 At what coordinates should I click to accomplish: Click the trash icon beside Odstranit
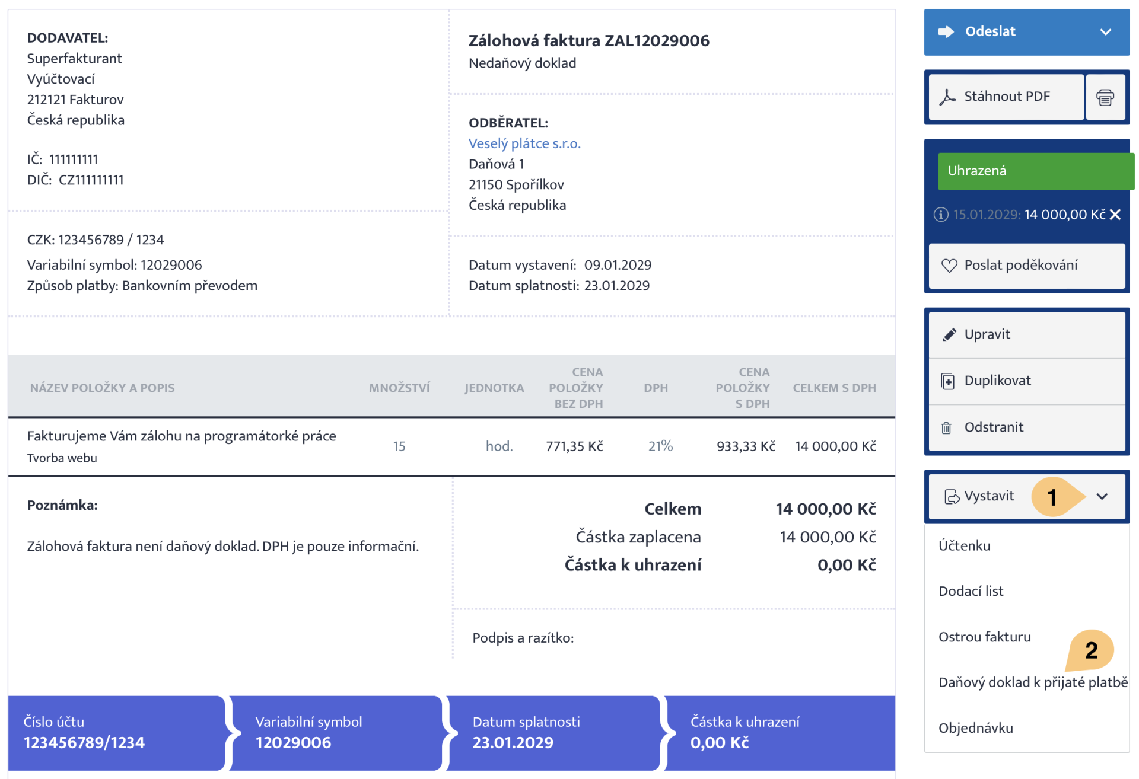click(x=946, y=427)
